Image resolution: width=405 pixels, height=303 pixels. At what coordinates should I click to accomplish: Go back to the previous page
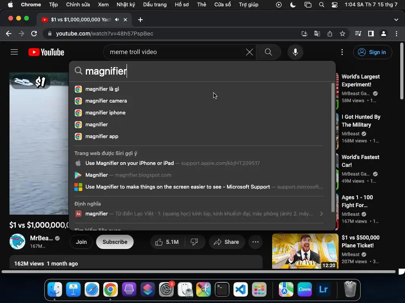pos(9,34)
